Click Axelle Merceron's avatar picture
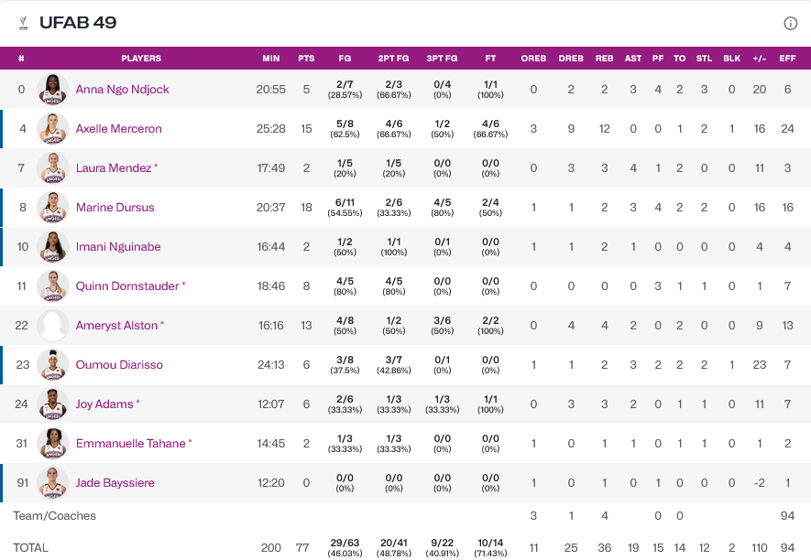 pos(53,129)
